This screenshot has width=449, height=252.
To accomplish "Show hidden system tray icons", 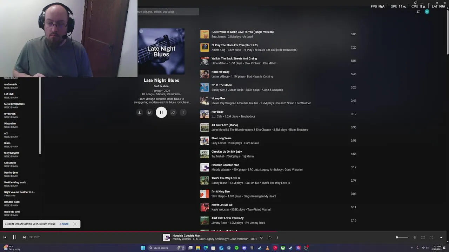I will tap(412, 248).
